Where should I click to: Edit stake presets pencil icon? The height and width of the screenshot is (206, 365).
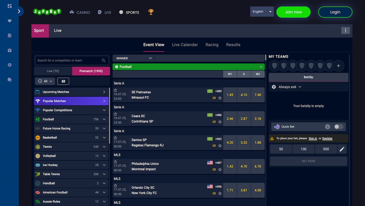[342, 149]
